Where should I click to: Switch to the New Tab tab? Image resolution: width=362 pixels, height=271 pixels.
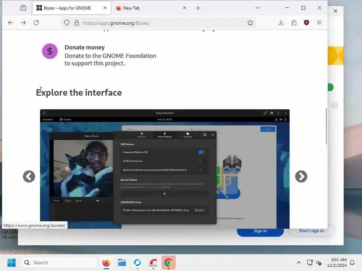click(x=151, y=8)
